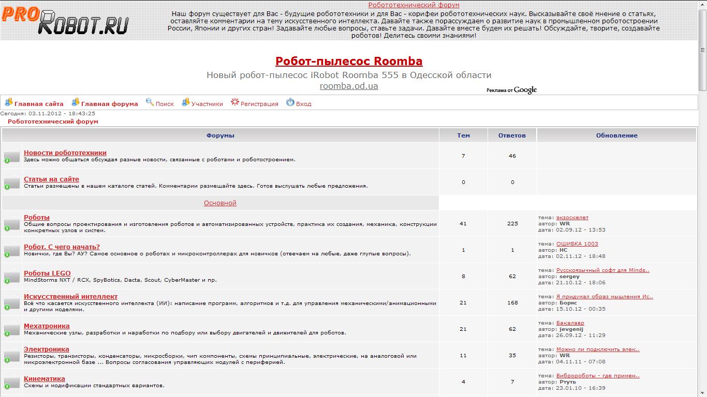Screen dimensions: 707x397
Task: Open topic Русскоязычный софт для Minds..
Action: pyautogui.click(x=603, y=270)
